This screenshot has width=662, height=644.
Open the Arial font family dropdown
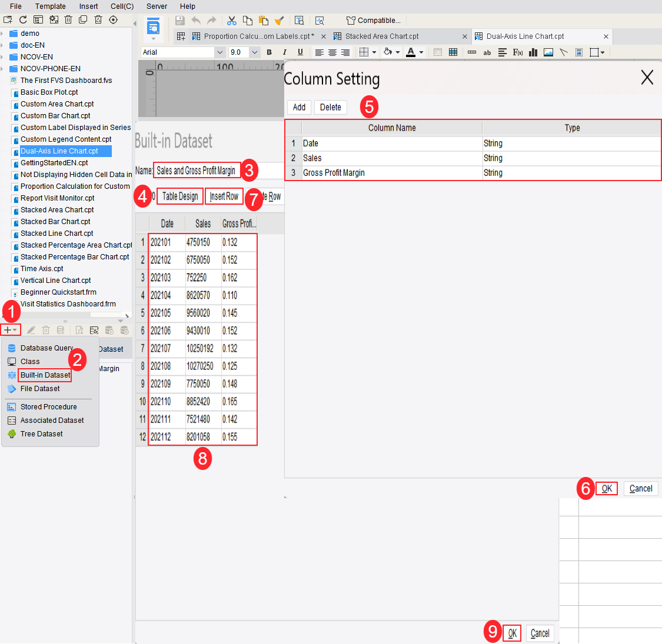[182, 52]
